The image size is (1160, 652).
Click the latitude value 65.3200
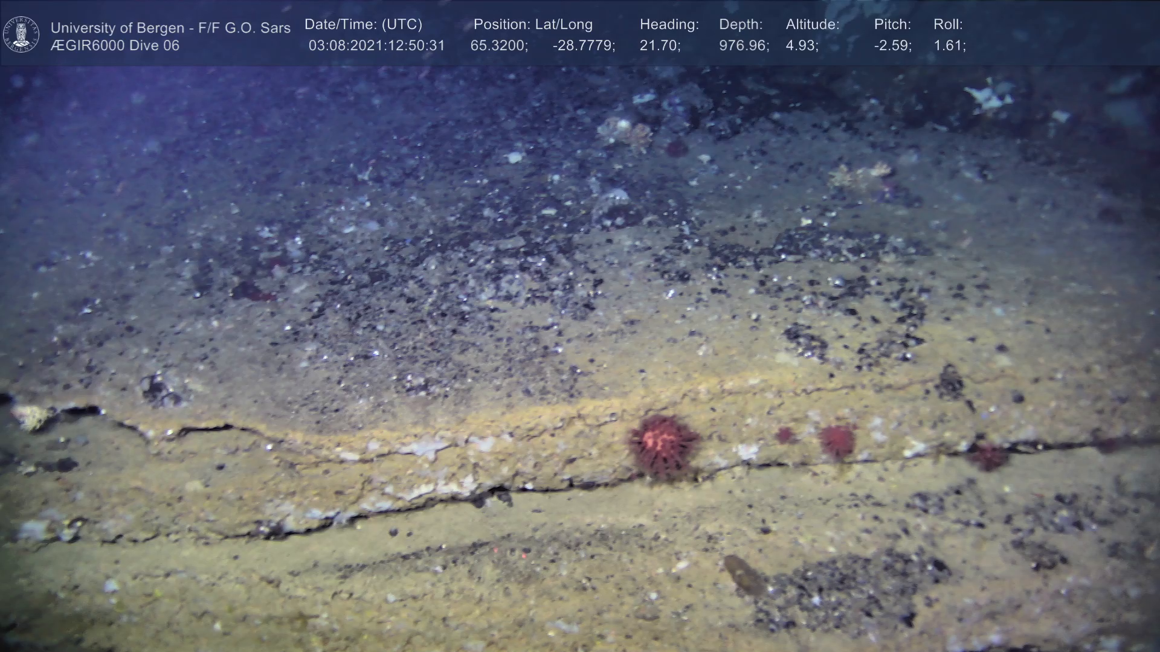pyautogui.click(x=498, y=46)
